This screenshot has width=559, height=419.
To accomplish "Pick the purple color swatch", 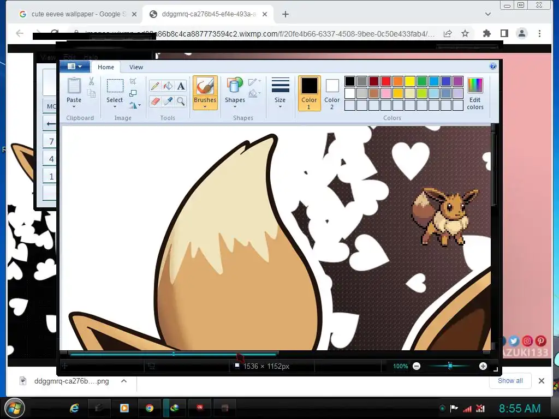I will click(x=458, y=81).
